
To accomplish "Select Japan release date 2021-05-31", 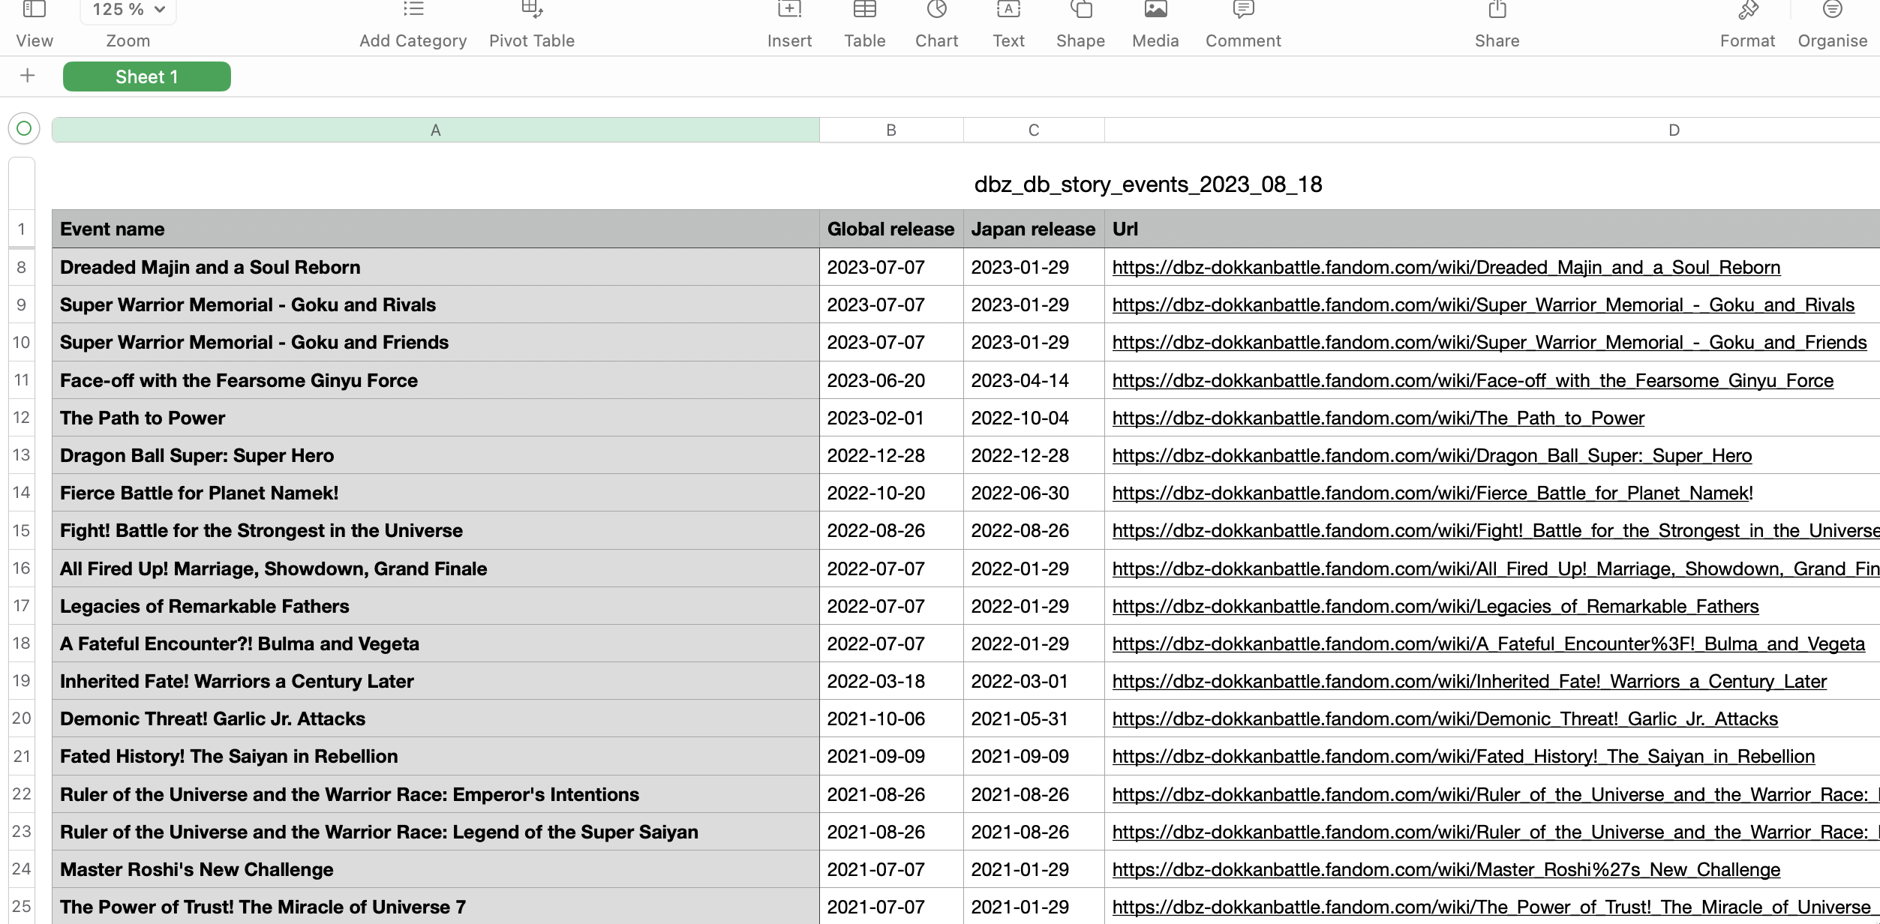I will (x=1034, y=718).
